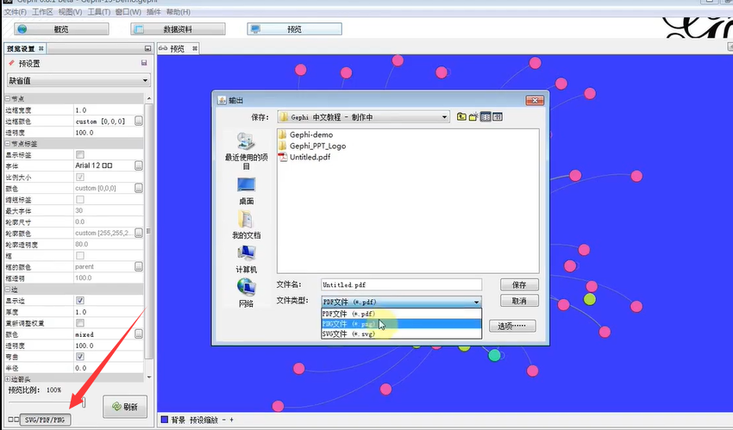Screen dimensions: 733x430
Task: Click 厚度 edge thickness value 1.0
Action: coord(108,312)
